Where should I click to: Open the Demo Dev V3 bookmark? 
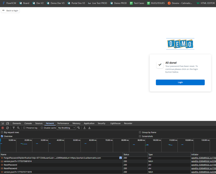point(56,3)
